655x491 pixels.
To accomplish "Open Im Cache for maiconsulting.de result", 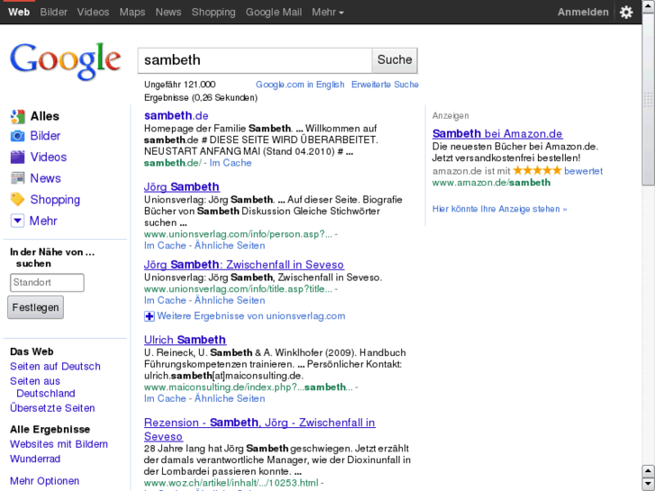I will 165,398.
